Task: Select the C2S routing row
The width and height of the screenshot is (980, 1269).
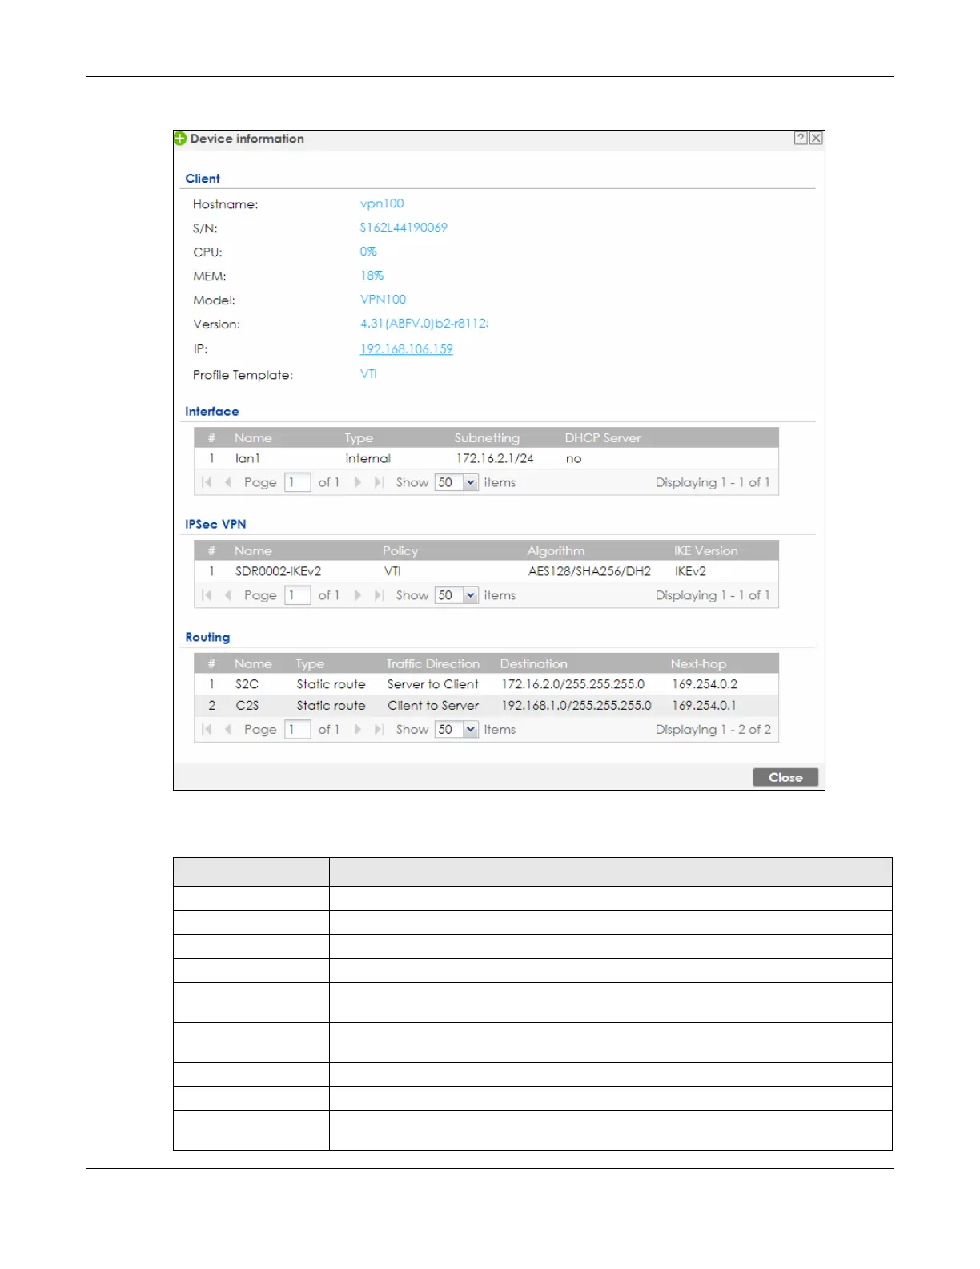Action: tap(486, 706)
